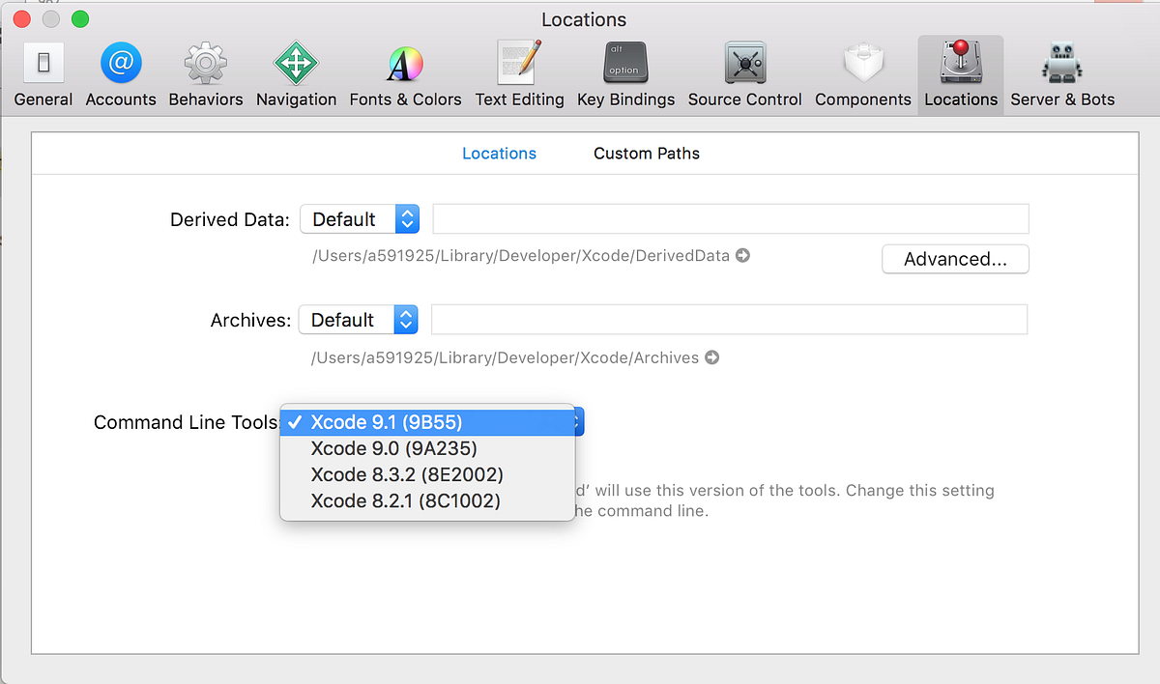
Task: Switch to the Accounts preferences pane
Action: (x=121, y=72)
